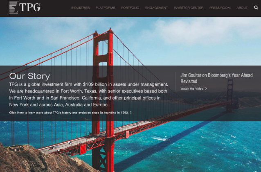Image resolution: width=261 pixels, height=172 pixels.
Task: Click the arrow chevron next to Watch the Video
Action: (206, 88)
